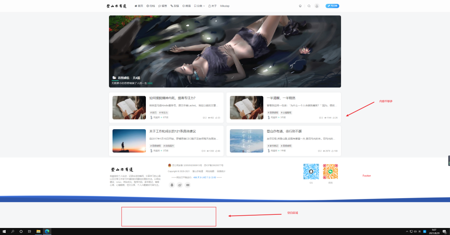Click comment icon on 121条 article card
Viewport: 450px width, 235px height.
[x=203, y=151]
